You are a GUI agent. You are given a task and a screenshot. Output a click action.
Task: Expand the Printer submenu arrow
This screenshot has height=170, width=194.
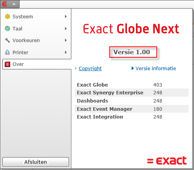(66, 52)
